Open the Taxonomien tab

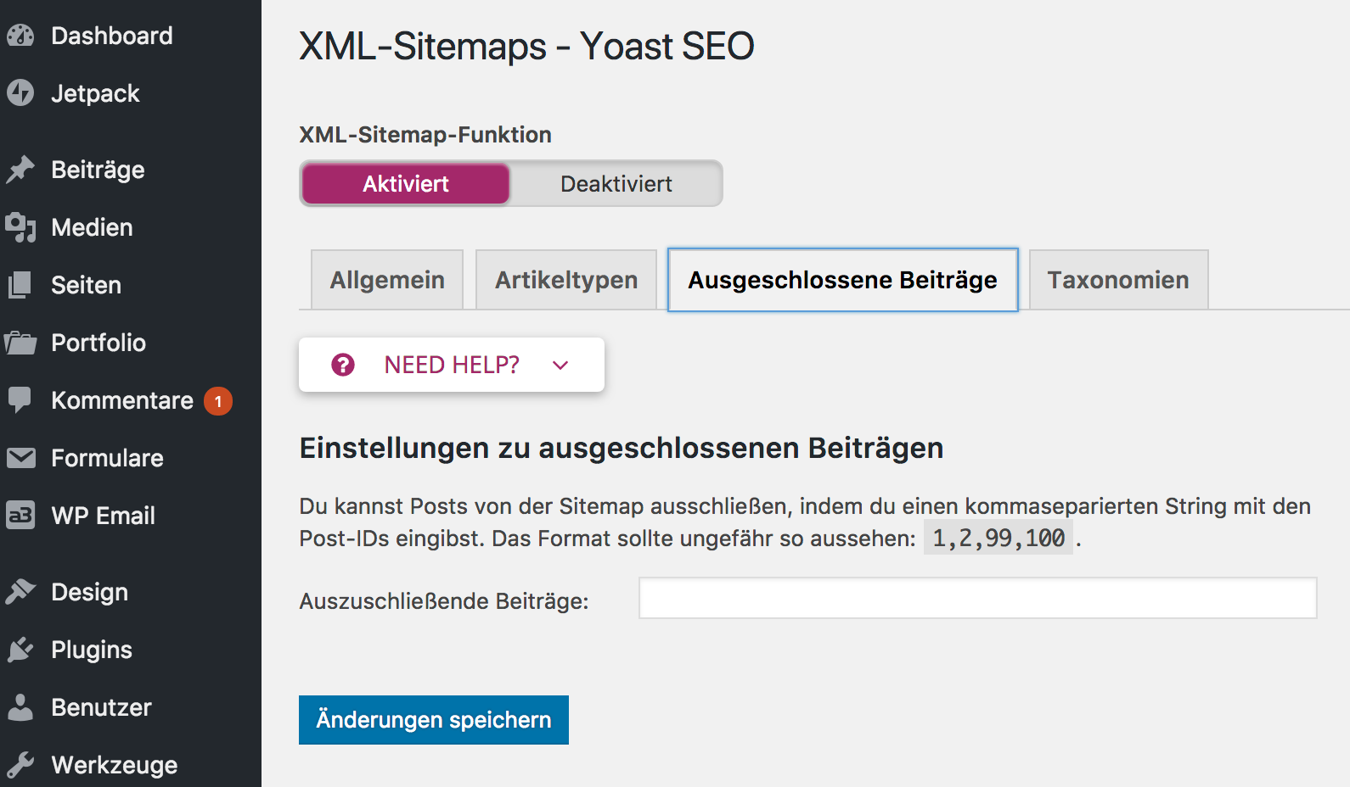[x=1118, y=280]
